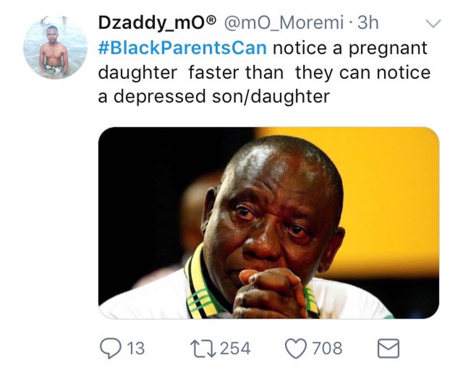
Task: Open the Dzaddy_mO display name
Action: click(157, 23)
